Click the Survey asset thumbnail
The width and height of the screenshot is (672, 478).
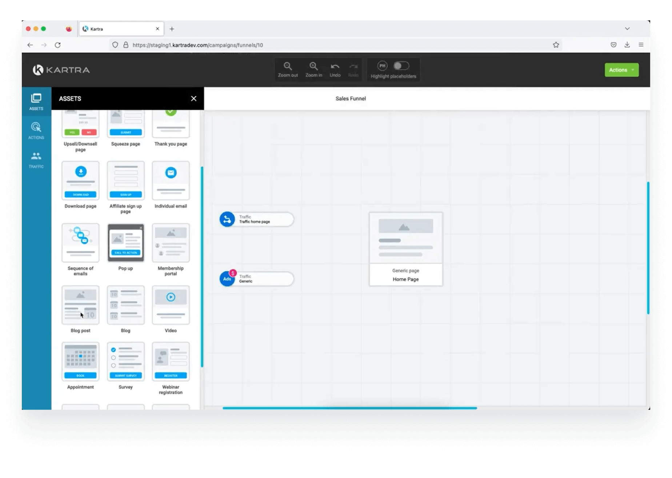126,362
